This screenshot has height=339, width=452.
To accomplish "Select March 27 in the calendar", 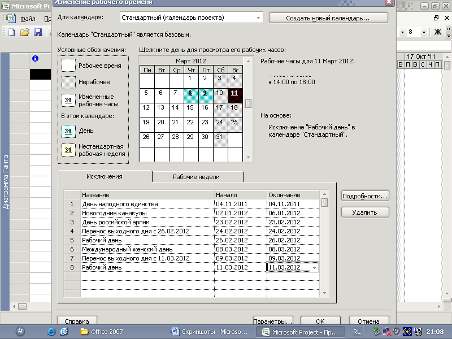I will 162,140.
